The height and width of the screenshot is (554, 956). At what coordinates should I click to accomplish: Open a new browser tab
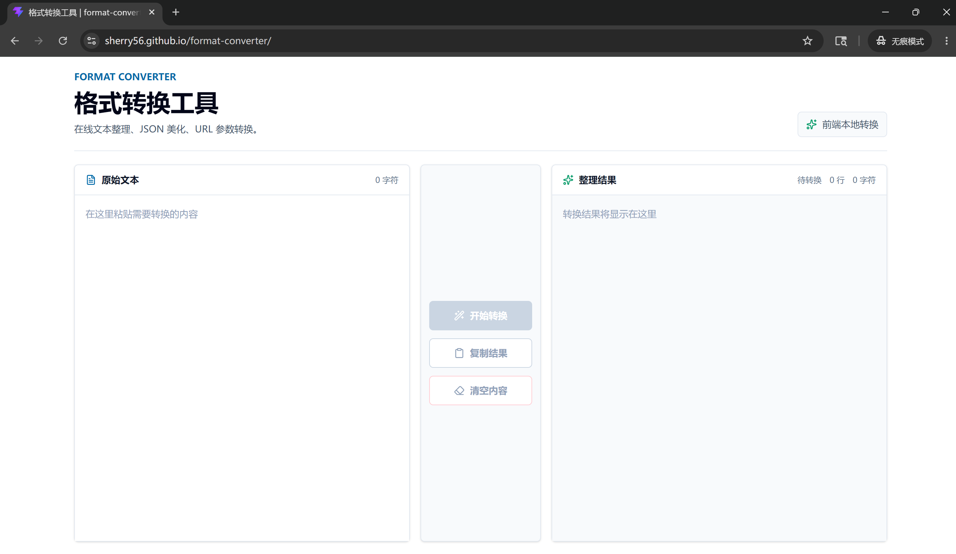coord(175,12)
